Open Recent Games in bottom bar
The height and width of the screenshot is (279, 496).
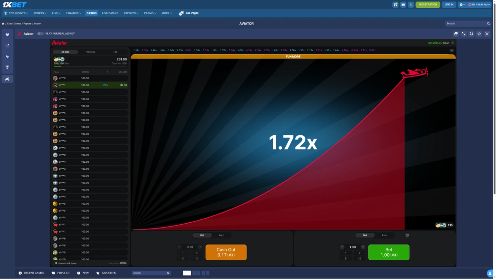click(x=31, y=273)
